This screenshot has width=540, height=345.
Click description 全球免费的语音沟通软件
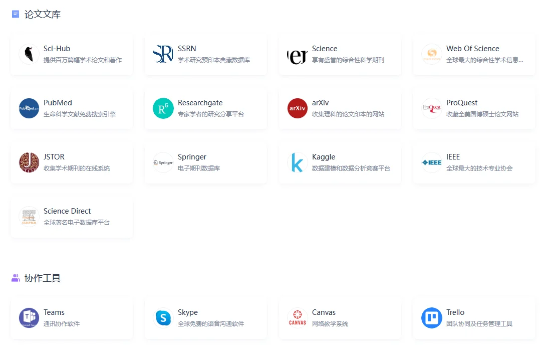coord(211,323)
